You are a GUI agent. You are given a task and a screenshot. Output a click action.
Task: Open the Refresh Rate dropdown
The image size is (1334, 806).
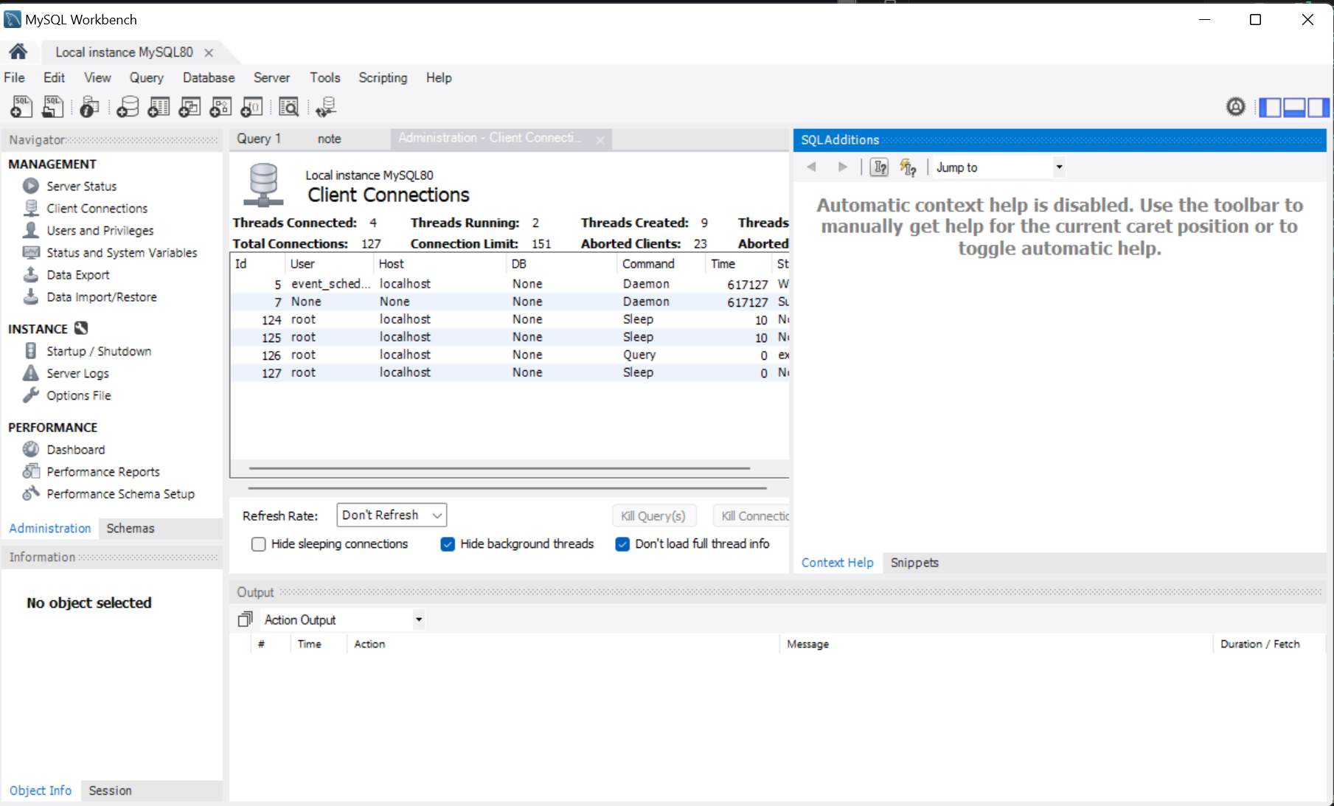coord(392,515)
